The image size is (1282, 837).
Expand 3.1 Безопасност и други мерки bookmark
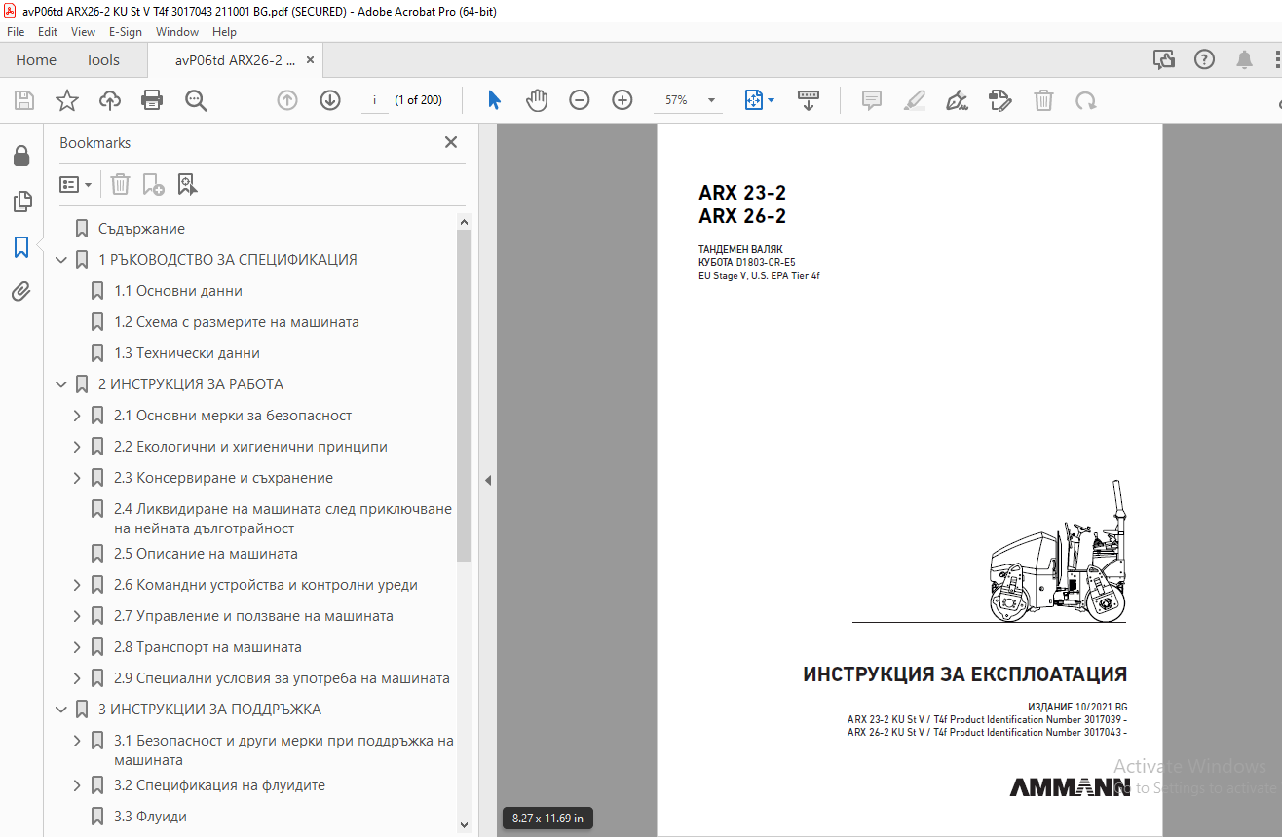pos(77,741)
